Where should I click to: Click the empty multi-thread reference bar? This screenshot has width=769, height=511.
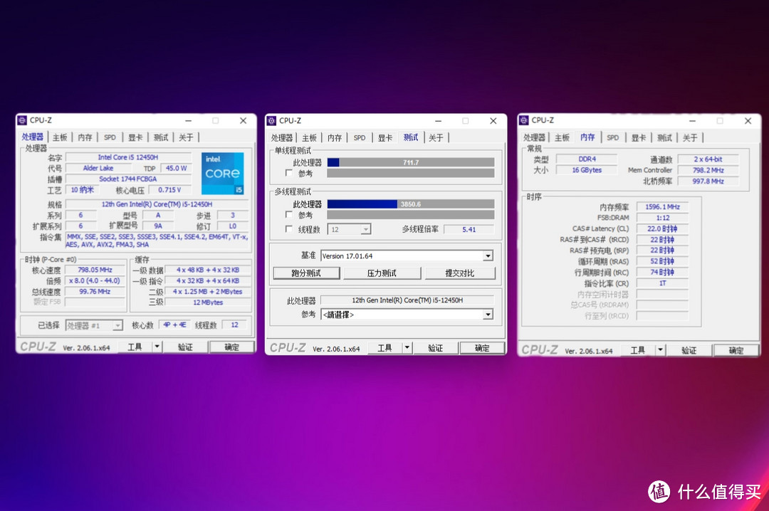411,215
